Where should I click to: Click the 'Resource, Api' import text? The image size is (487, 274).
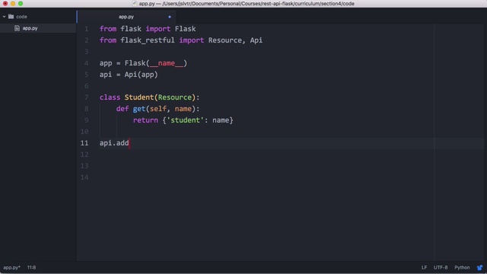click(235, 40)
